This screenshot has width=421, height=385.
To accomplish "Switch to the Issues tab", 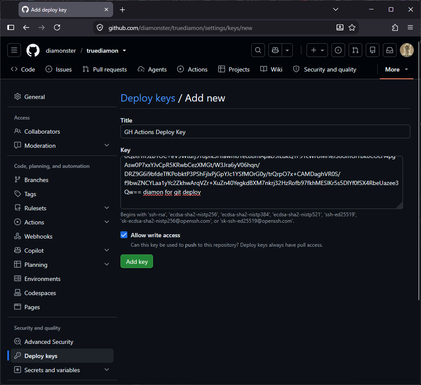I will [59, 69].
